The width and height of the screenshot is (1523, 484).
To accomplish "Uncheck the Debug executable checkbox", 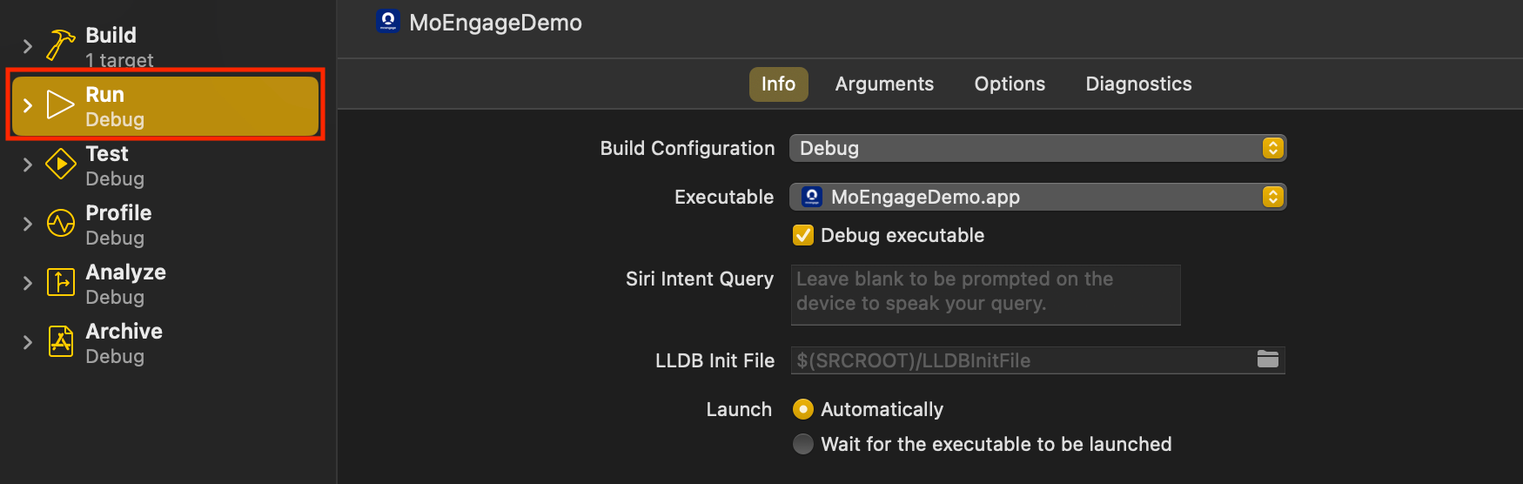I will pos(803,235).
